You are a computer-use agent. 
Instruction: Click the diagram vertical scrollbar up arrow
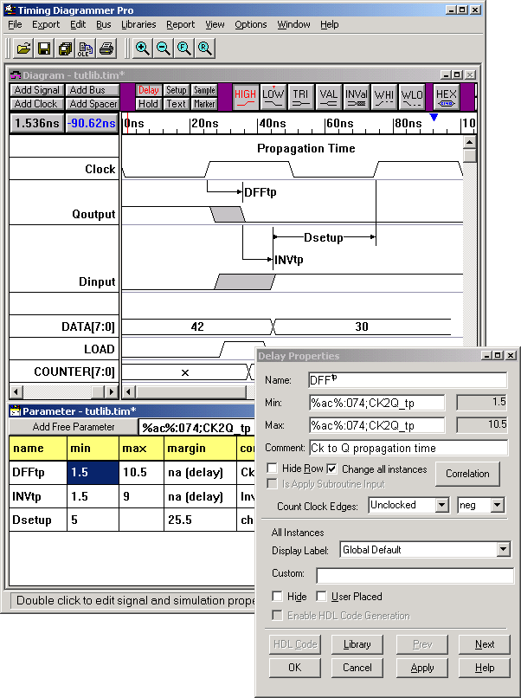coord(469,142)
